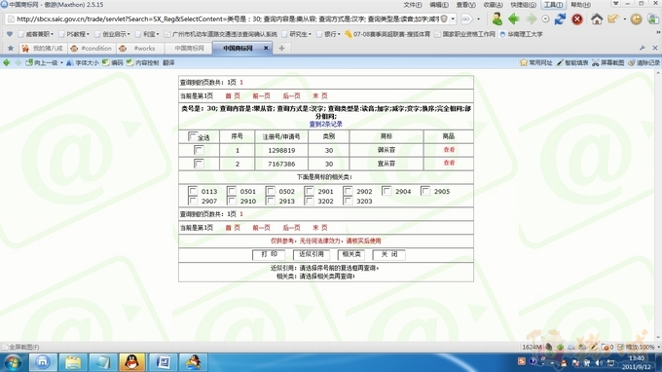
Task: Click the 近似引用 button
Action: (x=312, y=254)
